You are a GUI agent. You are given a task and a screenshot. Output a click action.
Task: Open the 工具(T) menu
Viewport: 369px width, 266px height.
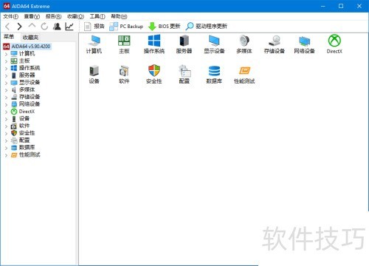tap(97, 16)
